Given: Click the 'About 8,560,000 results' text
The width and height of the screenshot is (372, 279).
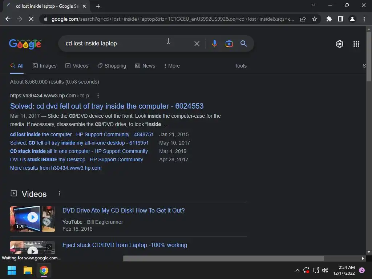Looking at the screenshot, I should point(54,82).
